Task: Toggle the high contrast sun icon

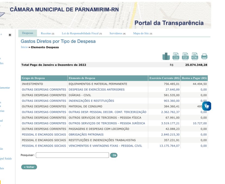Action: tap(10, 35)
